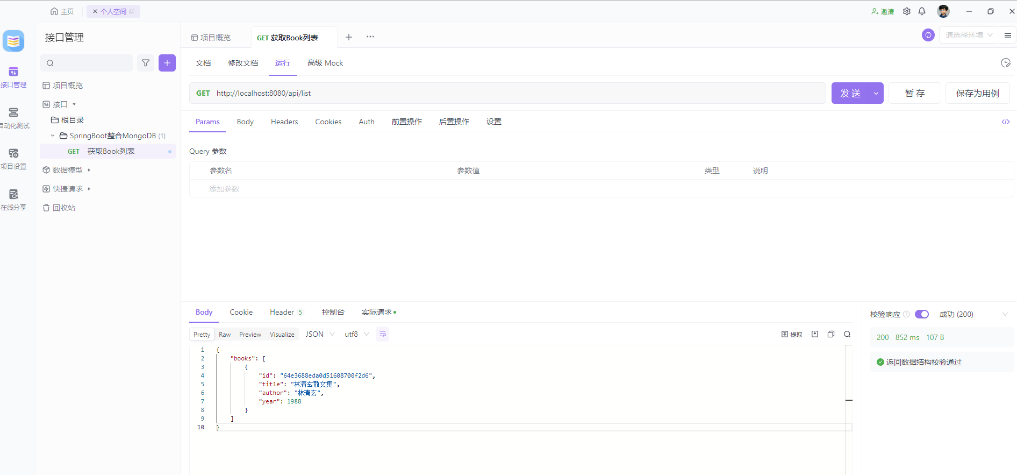This screenshot has height=475, width=1017.
Task: Copy the response body
Action: tap(831, 334)
